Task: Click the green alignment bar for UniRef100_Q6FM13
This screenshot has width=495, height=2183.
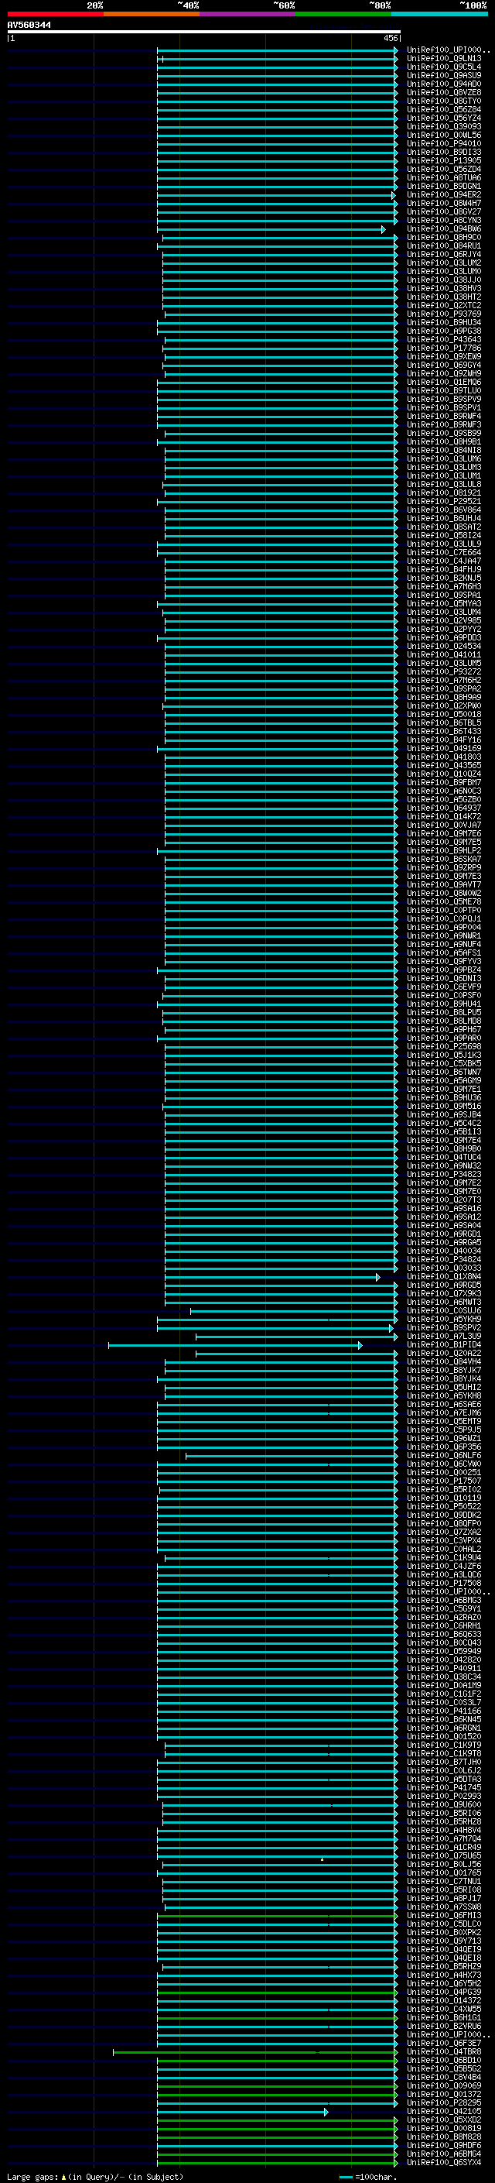Action: pyautogui.click(x=278, y=1915)
